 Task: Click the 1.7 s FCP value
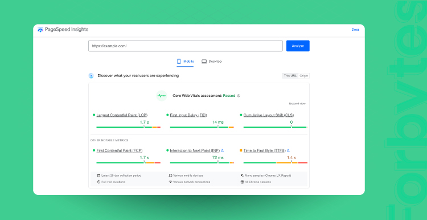(x=145, y=157)
